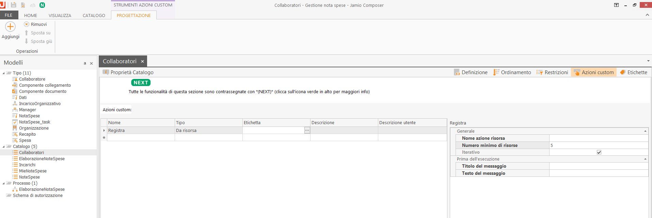Screen dimensions: 652x218
Task: Select Recapito in tree
Action: (27, 134)
